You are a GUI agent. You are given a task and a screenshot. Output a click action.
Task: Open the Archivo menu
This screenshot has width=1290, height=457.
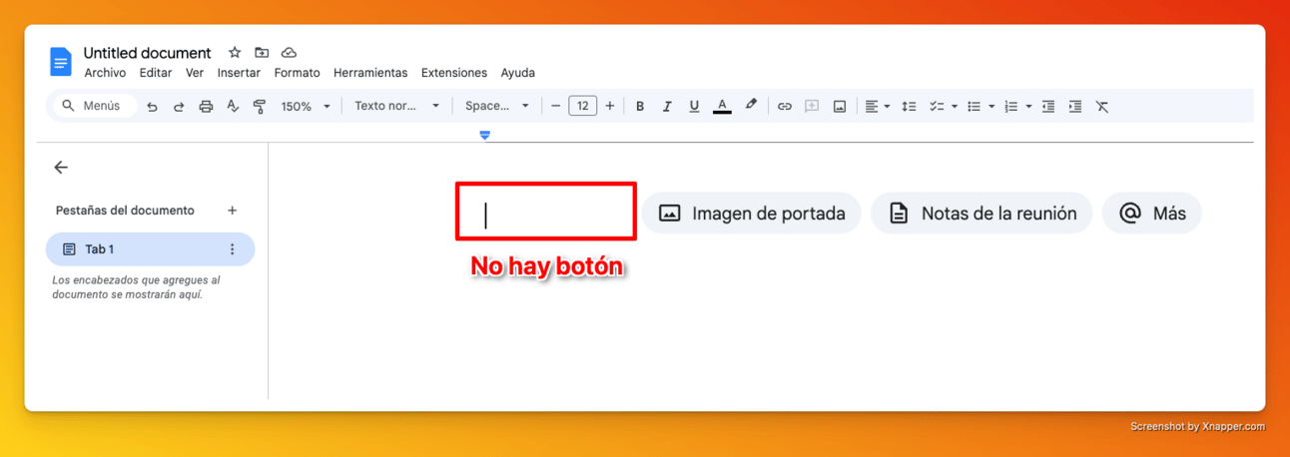coord(105,73)
